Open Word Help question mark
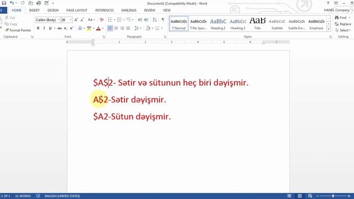 tap(328, 3)
